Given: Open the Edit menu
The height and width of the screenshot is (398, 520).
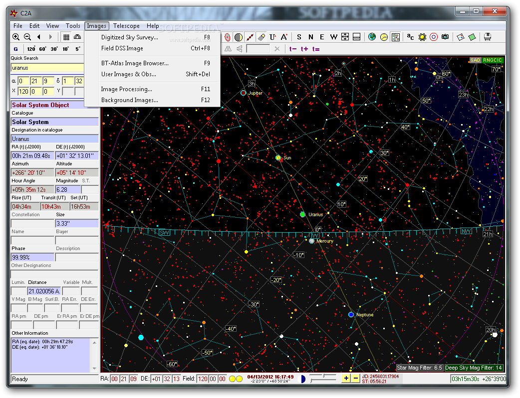Looking at the screenshot, I should tap(34, 26).
